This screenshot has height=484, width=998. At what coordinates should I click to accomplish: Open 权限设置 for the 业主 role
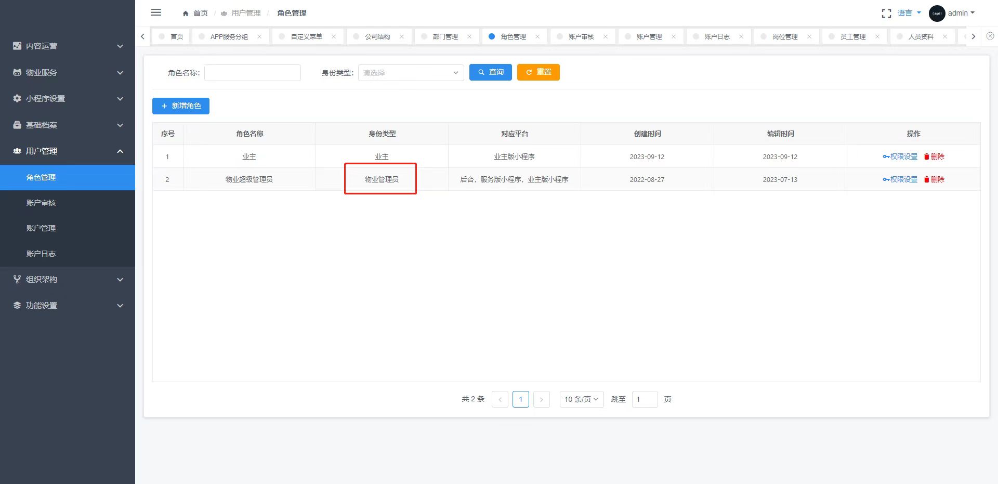tap(900, 156)
